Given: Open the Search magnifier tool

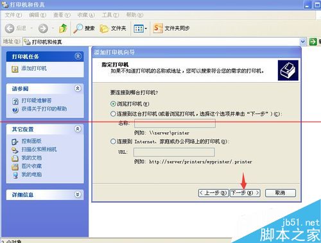Looking at the screenshot, I should 78,28.
